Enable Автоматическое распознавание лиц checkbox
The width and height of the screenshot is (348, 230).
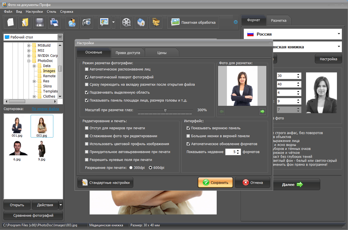pyautogui.click(x=87, y=69)
